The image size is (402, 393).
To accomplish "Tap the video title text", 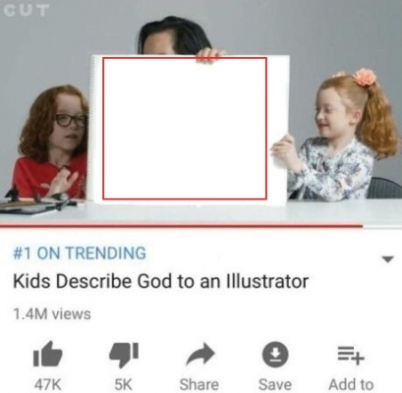I will pos(160,281).
